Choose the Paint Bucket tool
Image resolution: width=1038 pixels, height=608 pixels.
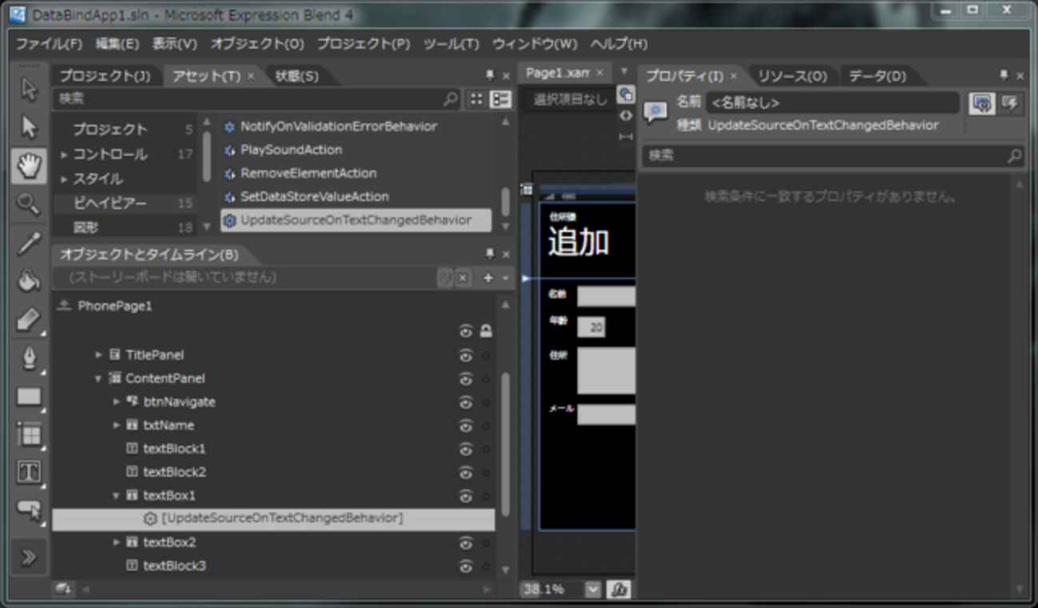[x=29, y=282]
